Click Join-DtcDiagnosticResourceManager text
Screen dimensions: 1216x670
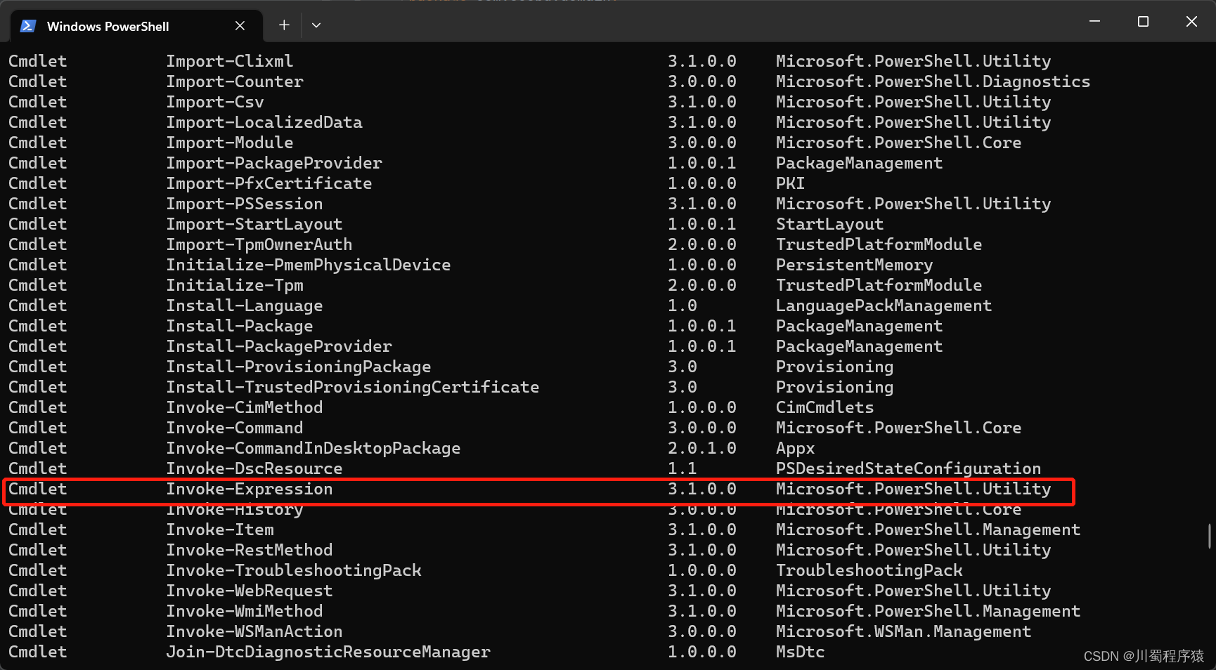click(x=328, y=652)
